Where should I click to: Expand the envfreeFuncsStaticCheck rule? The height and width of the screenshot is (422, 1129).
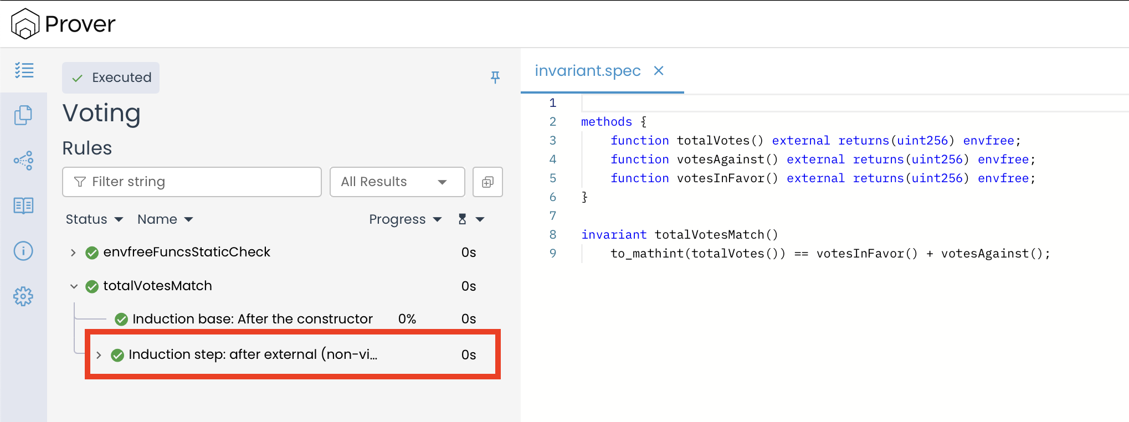point(73,253)
